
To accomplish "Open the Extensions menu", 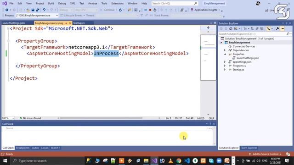I will [118, 3].
